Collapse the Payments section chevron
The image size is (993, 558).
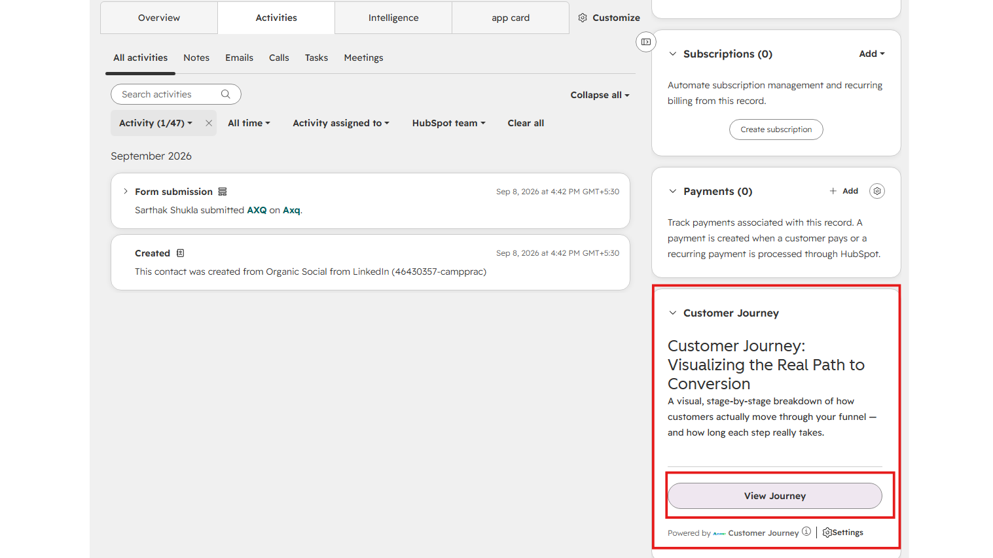click(x=672, y=191)
